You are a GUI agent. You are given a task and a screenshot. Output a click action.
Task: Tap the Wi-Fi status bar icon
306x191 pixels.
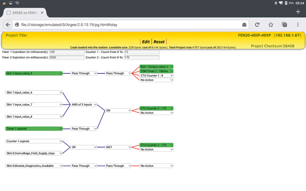pyautogui.click(x=281, y=3)
